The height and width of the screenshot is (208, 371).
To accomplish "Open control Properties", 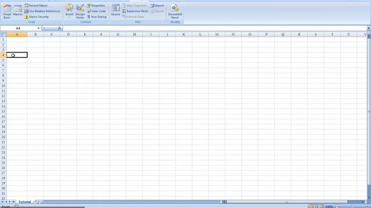I will pos(96,5).
